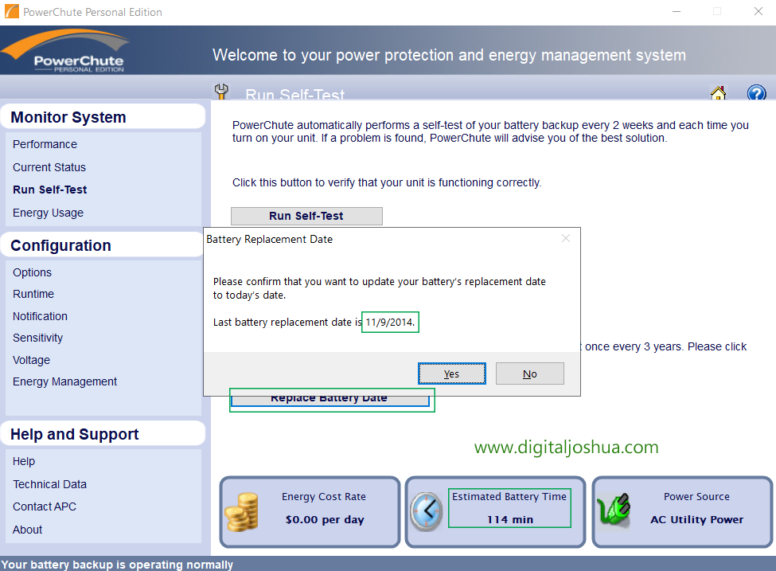Open Contact APC
776x571 pixels.
click(x=45, y=506)
